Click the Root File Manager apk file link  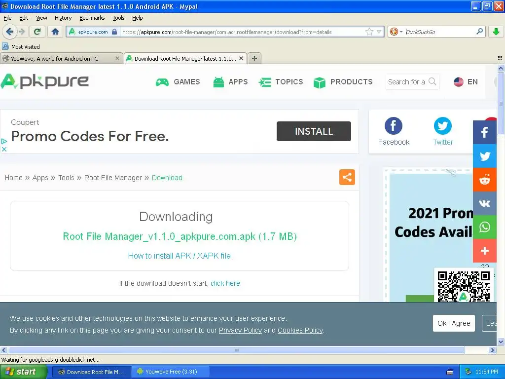[180, 236]
